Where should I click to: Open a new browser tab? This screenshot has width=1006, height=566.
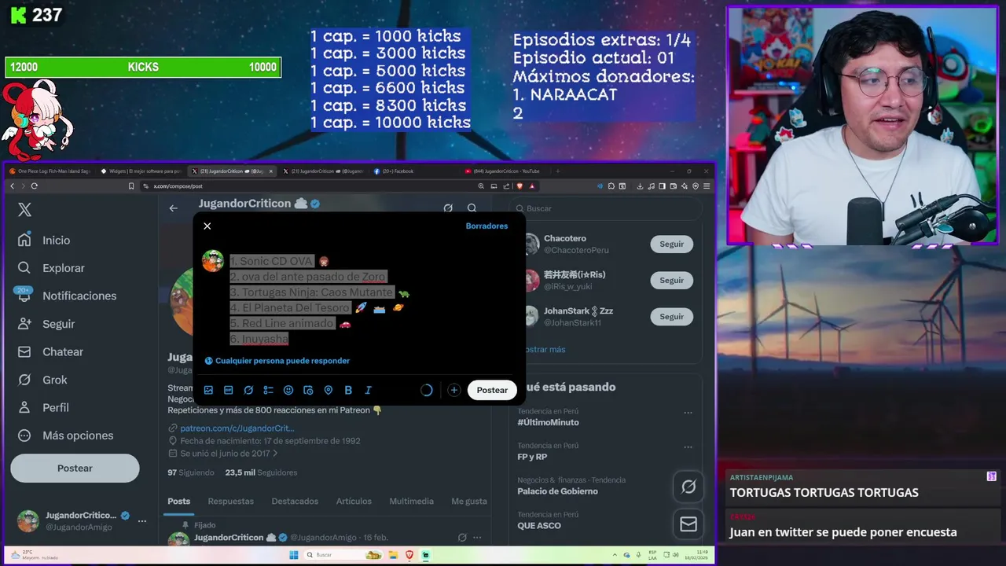[x=557, y=171]
